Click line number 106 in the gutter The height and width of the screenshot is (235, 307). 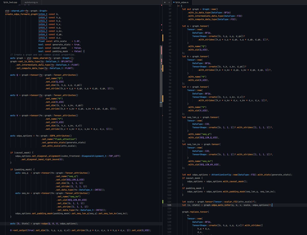point(169,175)
